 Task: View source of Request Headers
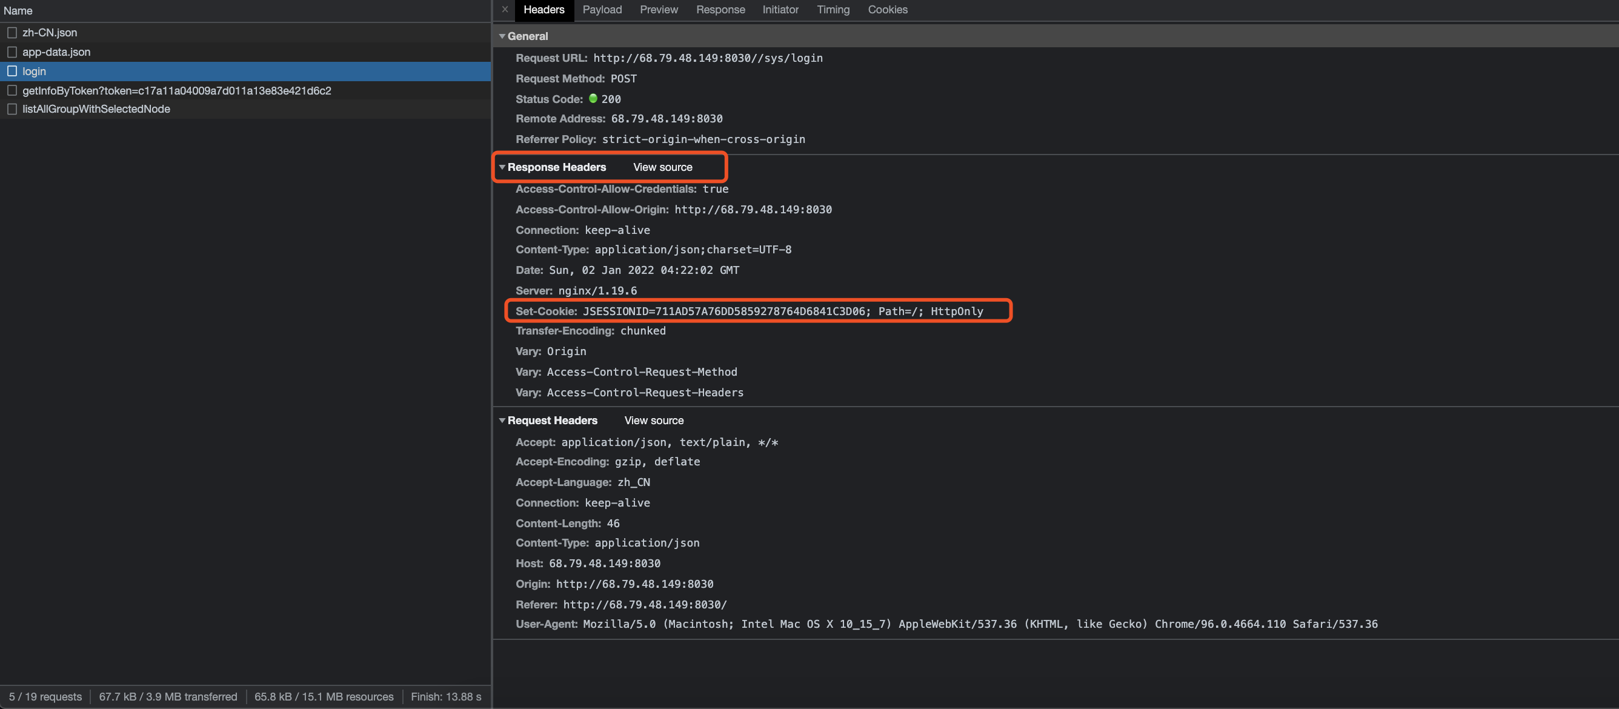point(654,421)
